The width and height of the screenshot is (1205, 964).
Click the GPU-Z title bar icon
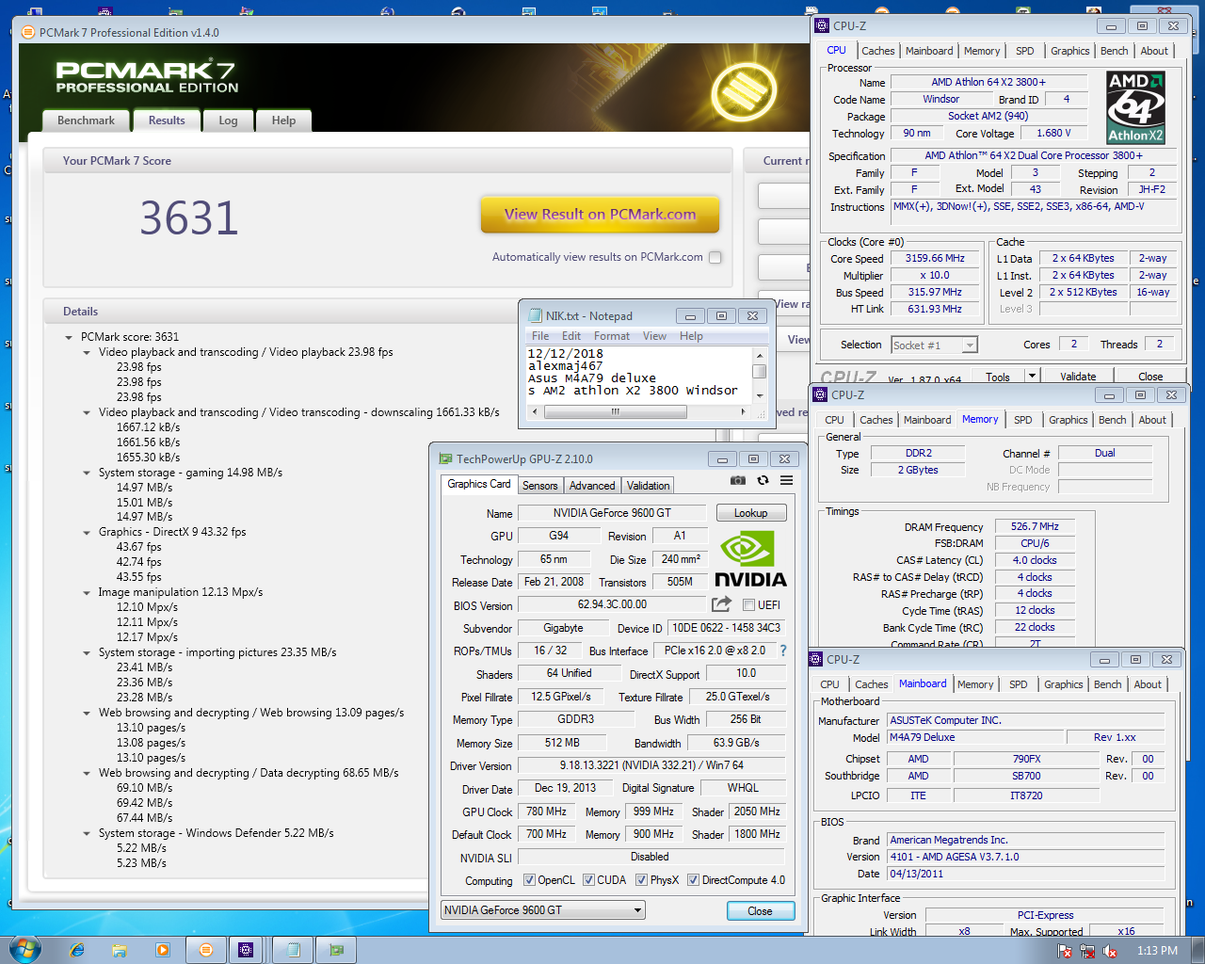coord(445,458)
